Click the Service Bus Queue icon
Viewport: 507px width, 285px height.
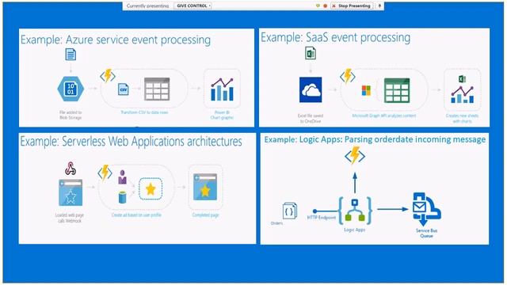pos(426,209)
